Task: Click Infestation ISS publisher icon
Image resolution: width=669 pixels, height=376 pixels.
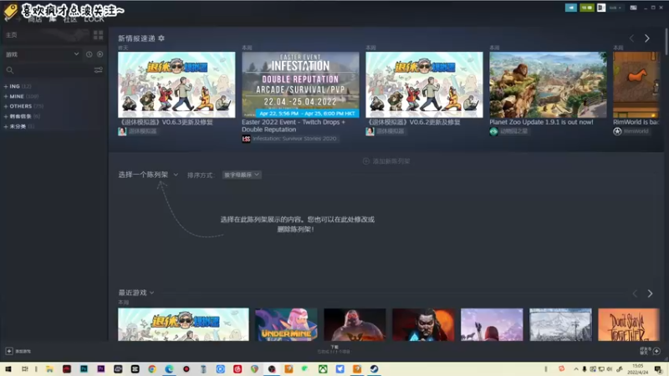Action: 246,139
